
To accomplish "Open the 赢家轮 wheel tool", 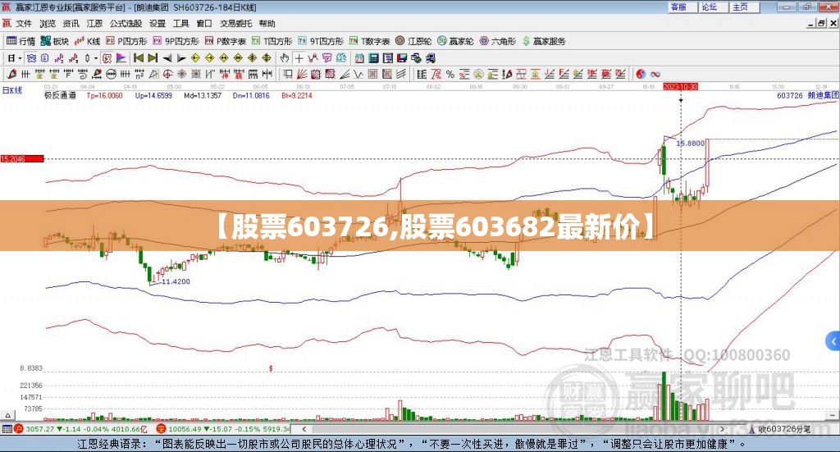I will click(455, 41).
